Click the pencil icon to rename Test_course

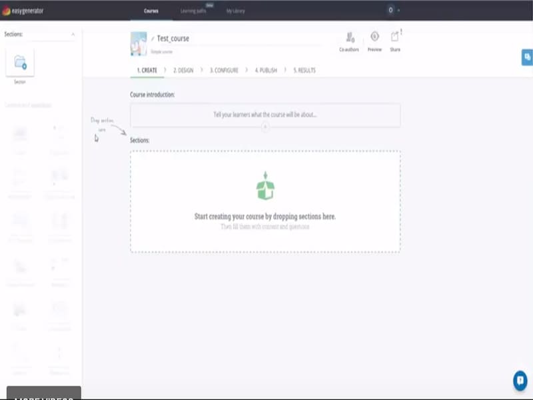pos(153,37)
